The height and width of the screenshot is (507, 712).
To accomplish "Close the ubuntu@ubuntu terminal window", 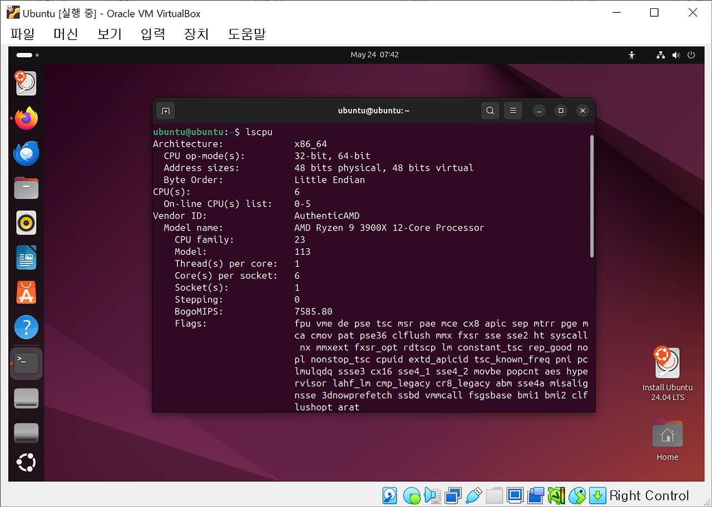I will 582,111.
